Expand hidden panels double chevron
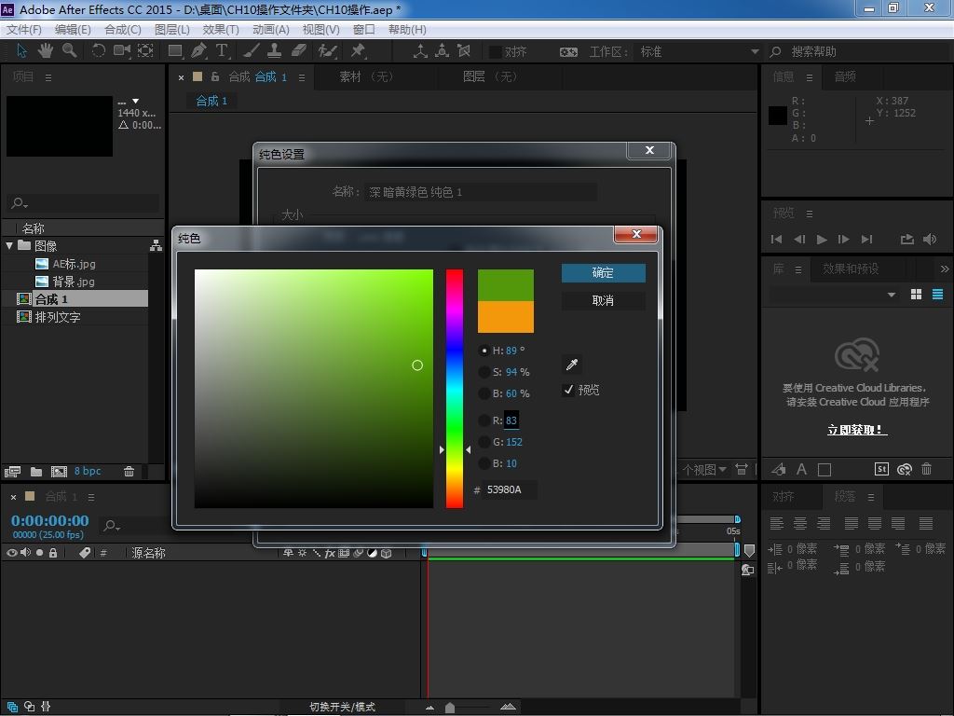 945,268
